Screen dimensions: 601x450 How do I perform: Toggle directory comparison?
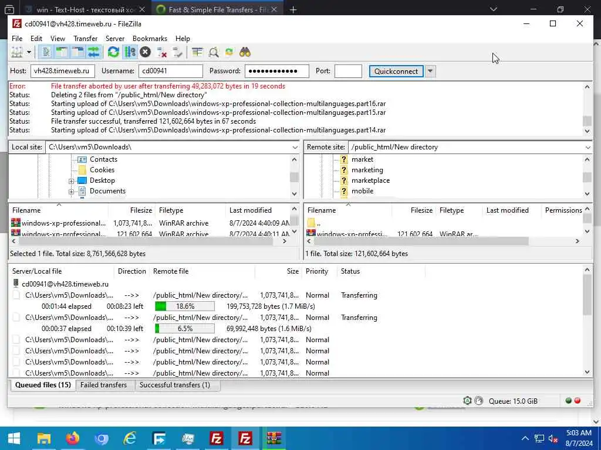(x=214, y=52)
